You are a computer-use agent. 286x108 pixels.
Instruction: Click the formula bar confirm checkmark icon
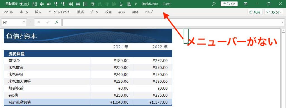click(48, 22)
